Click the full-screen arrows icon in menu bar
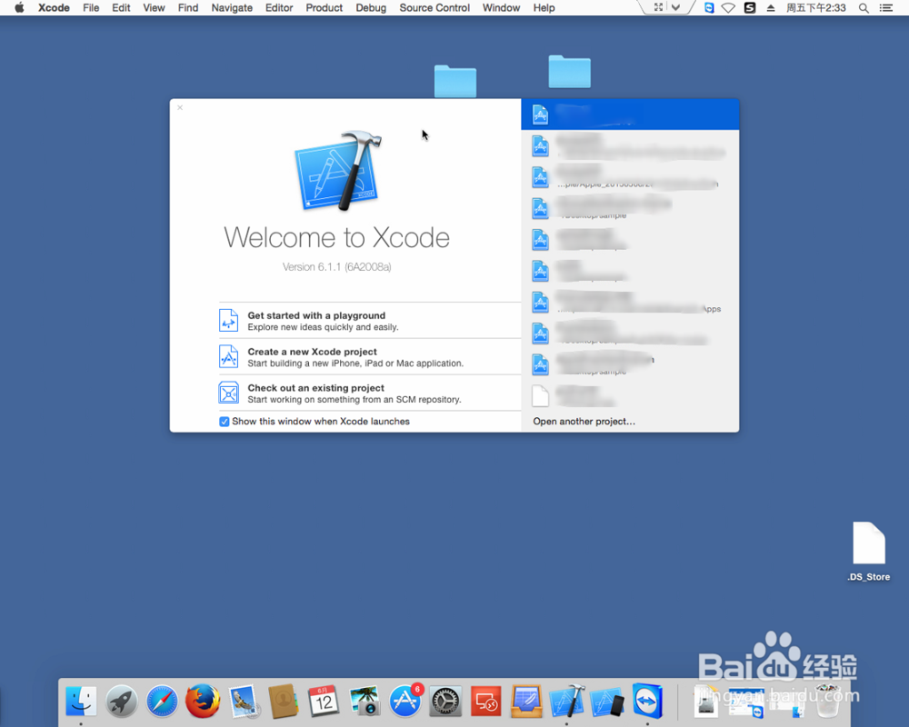The height and width of the screenshot is (727, 909). 658,7
